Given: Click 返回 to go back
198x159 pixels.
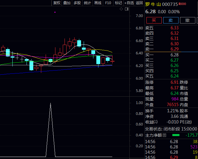Looking at the screenshot, I should click(139, 3).
